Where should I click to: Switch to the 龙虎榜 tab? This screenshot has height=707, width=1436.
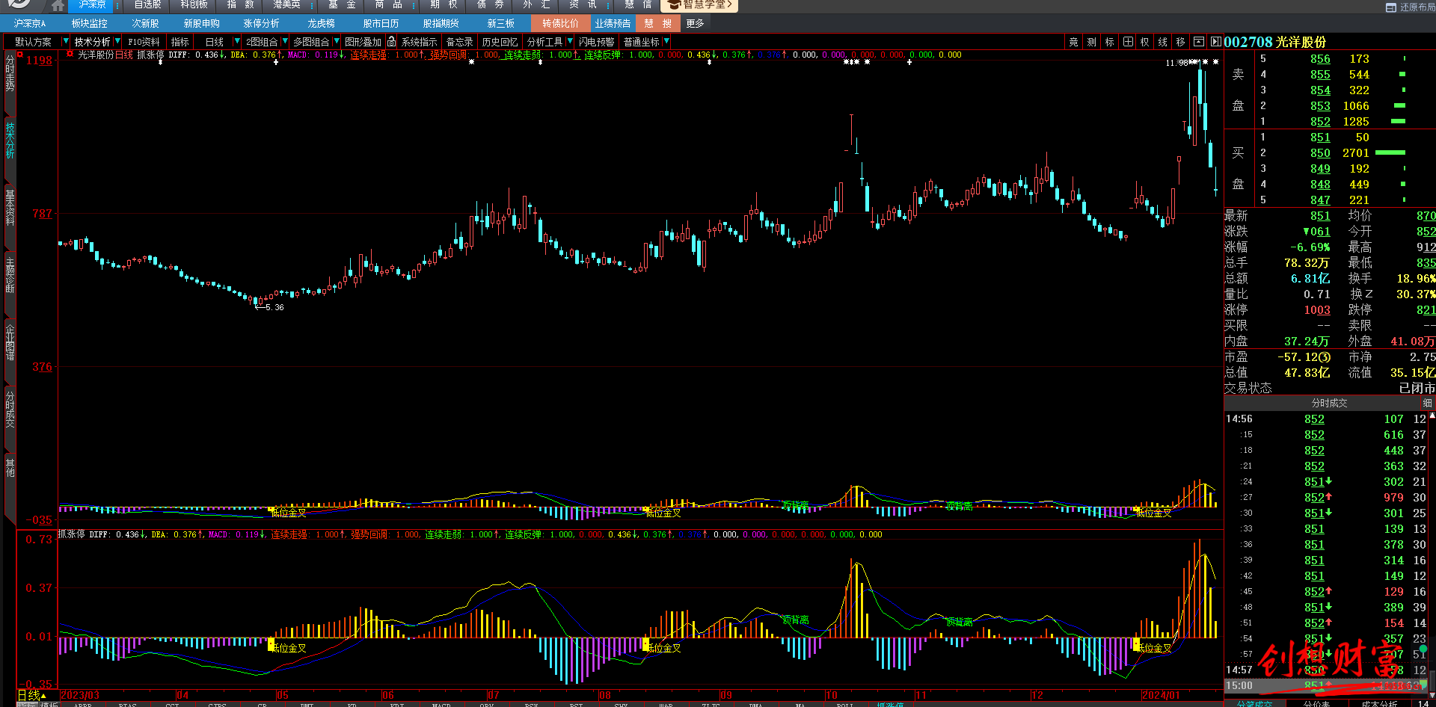[321, 23]
